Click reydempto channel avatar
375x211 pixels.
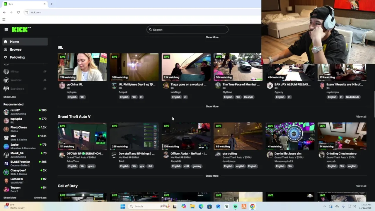[x=322, y=86]
